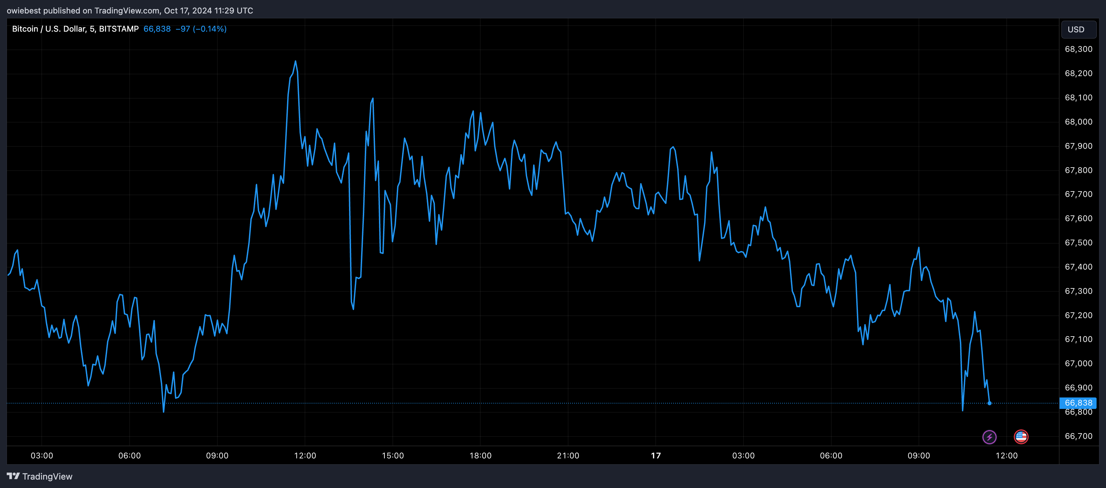Click the 67,100 price axis label
The image size is (1106, 488).
coord(1078,339)
